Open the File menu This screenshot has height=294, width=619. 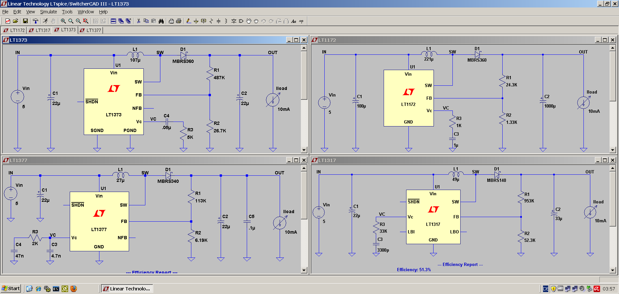tap(5, 12)
